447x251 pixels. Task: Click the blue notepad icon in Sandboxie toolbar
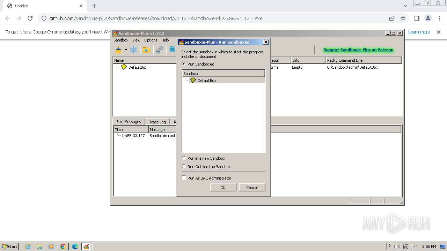click(172, 50)
